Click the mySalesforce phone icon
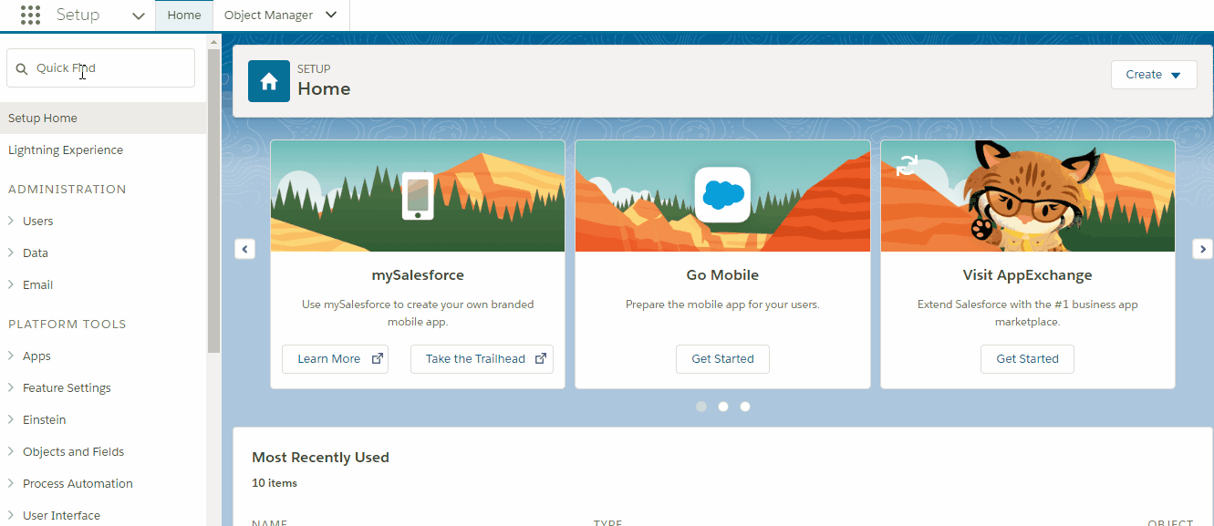This screenshot has width=1214, height=526. coord(418,195)
